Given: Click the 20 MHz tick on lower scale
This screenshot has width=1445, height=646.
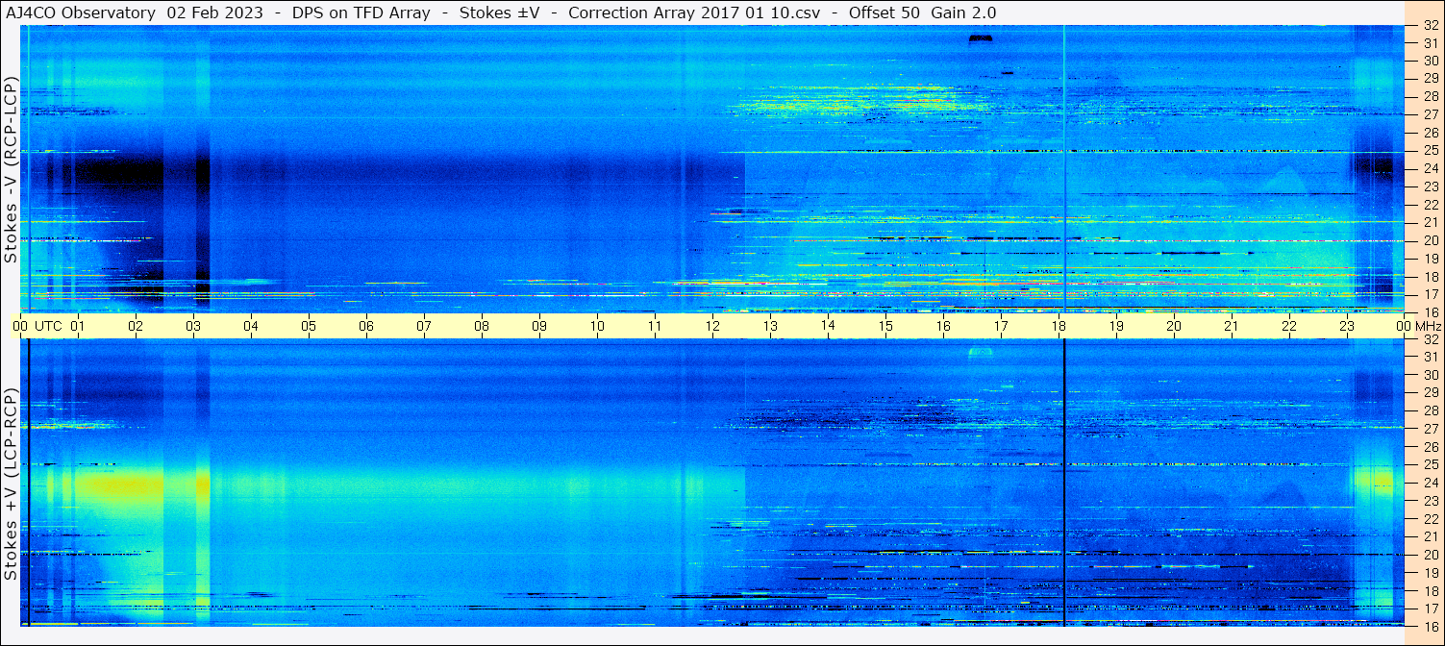Looking at the screenshot, I should [x=1432, y=555].
